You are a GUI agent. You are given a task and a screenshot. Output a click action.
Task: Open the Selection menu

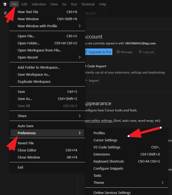(39, 4)
